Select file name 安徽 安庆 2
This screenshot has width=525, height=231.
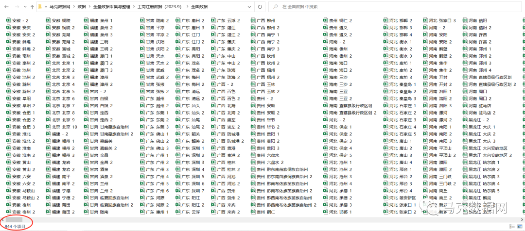point(23,35)
